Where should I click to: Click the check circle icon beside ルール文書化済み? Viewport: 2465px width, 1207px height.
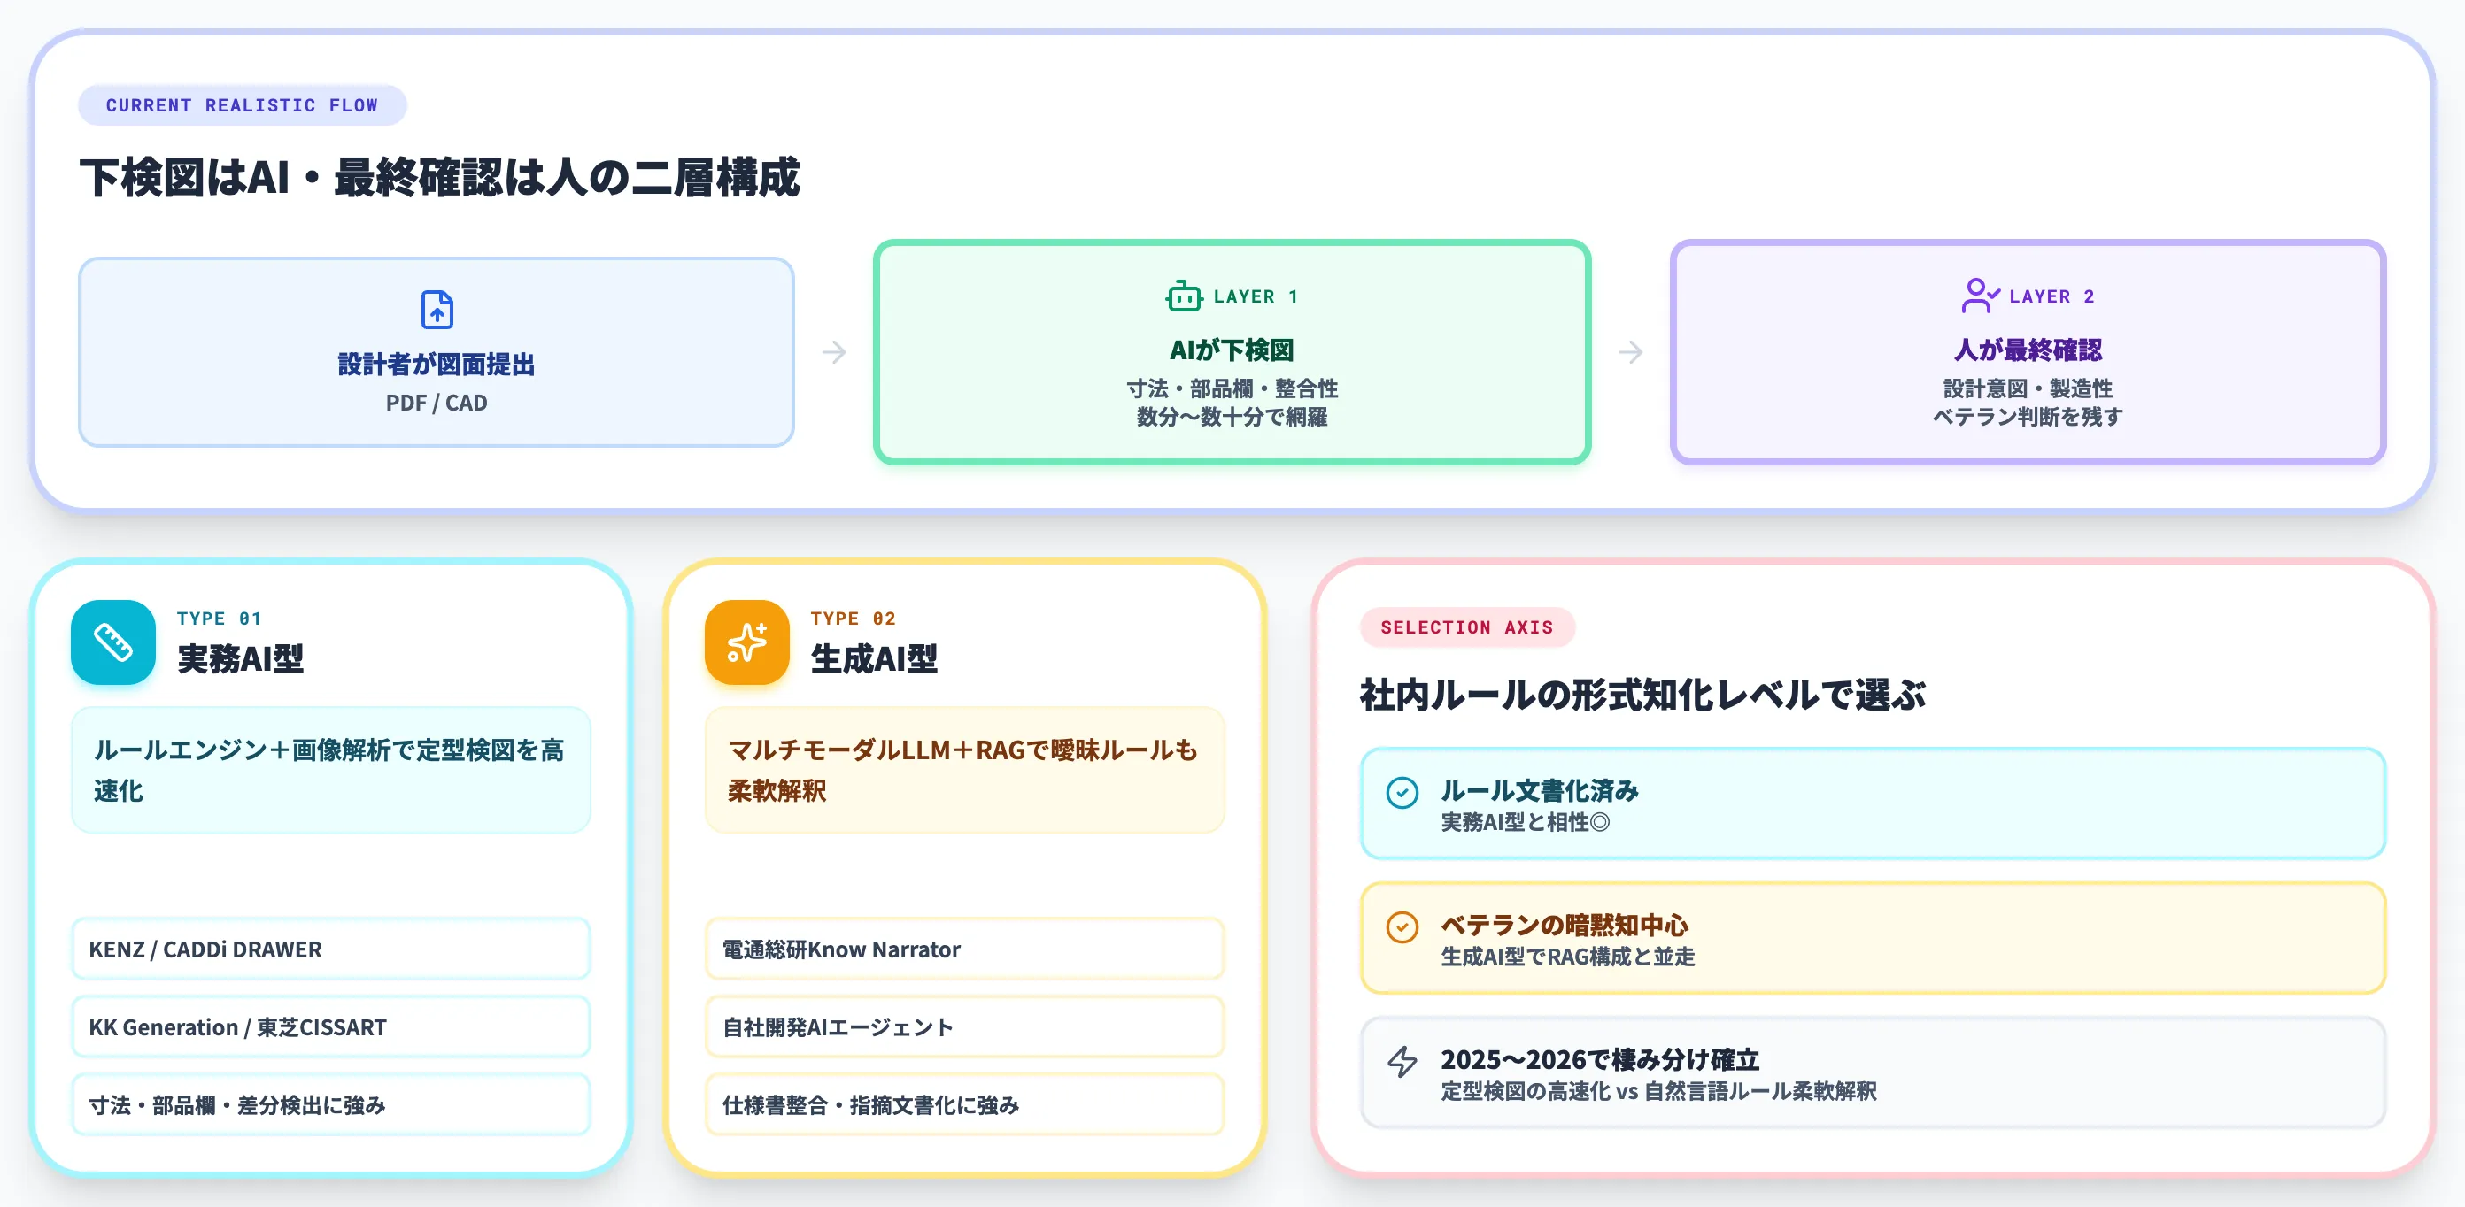pyautogui.click(x=1402, y=792)
